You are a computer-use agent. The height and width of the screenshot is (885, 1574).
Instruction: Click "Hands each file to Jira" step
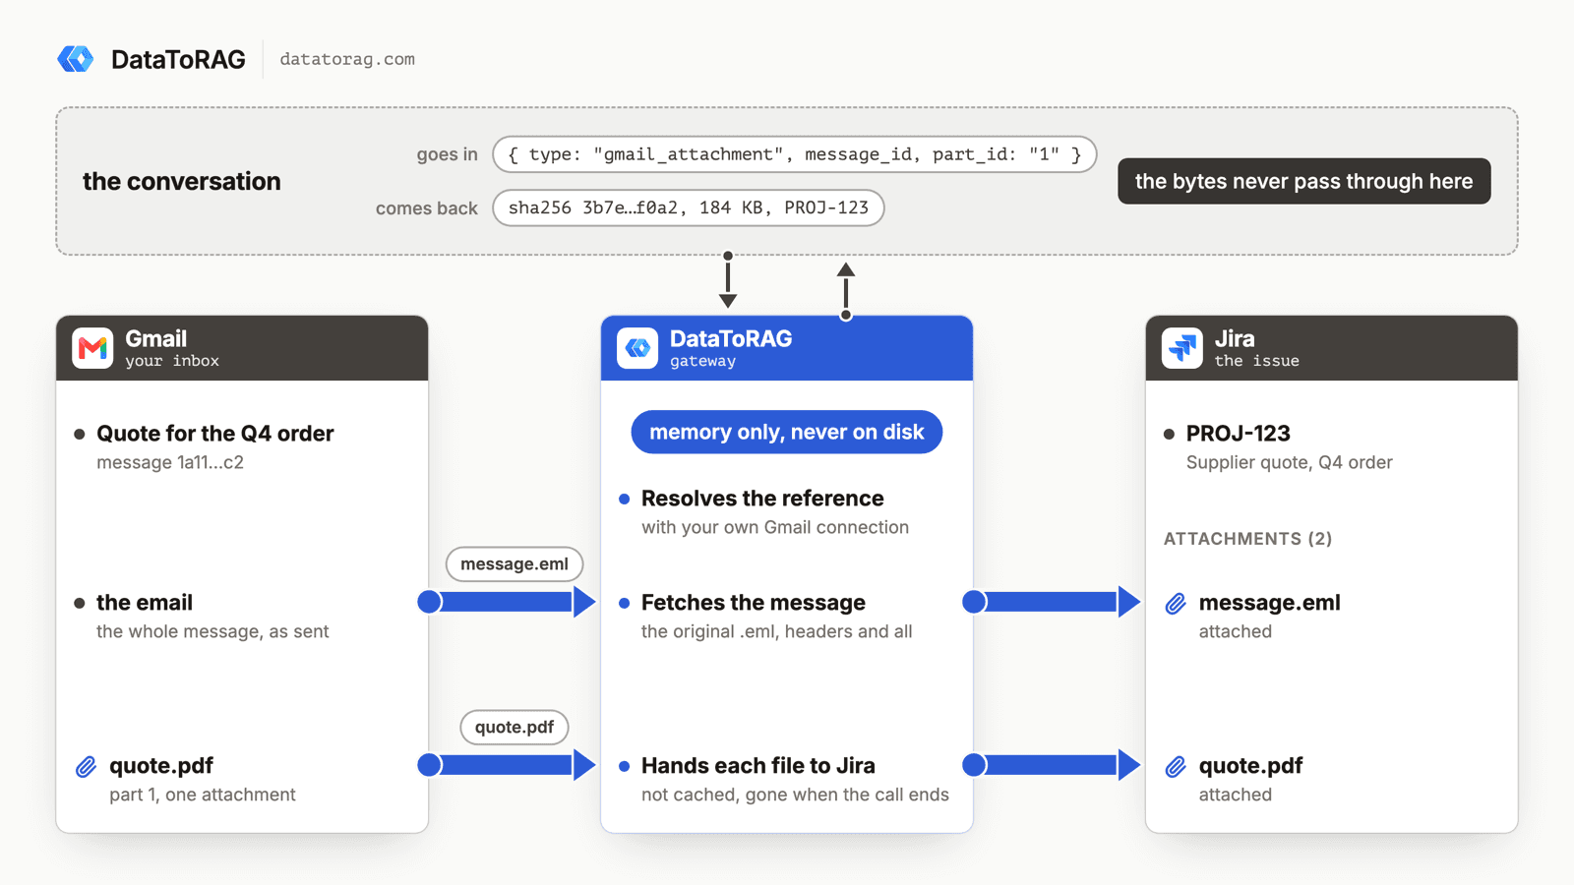click(758, 766)
